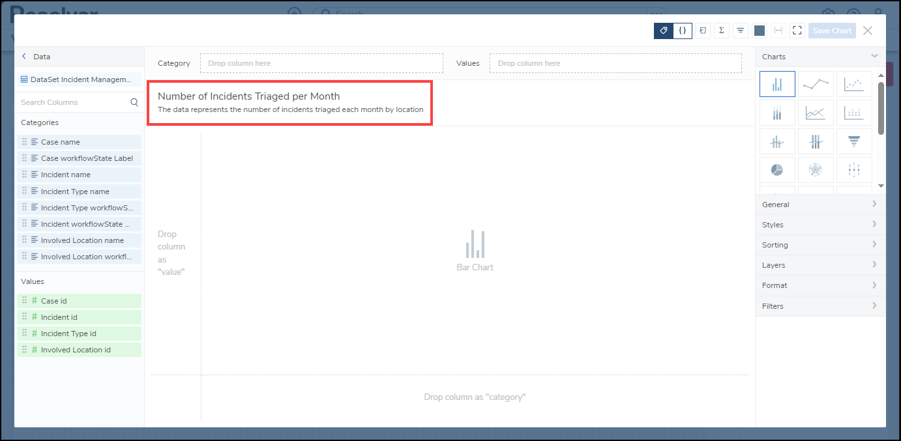Screen dimensions: 901x441
Task: Select the box plot chart type
Action: [854, 170]
